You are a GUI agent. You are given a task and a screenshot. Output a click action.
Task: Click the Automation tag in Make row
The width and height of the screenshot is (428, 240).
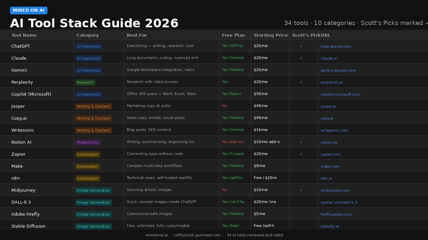pyautogui.click(x=88, y=166)
